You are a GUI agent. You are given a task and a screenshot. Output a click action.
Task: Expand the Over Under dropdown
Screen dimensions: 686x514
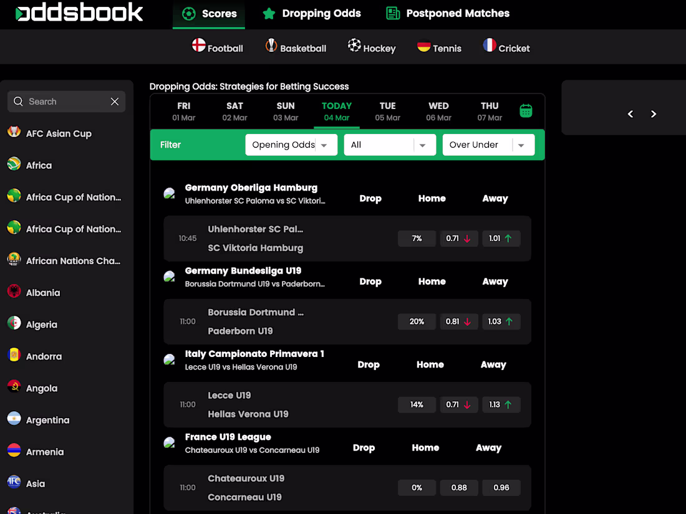pyautogui.click(x=488, y=145)
